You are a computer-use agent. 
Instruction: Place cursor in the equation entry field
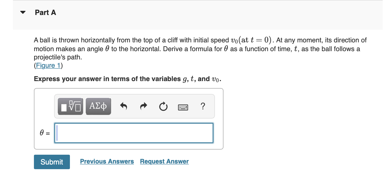tap(133, 133)
